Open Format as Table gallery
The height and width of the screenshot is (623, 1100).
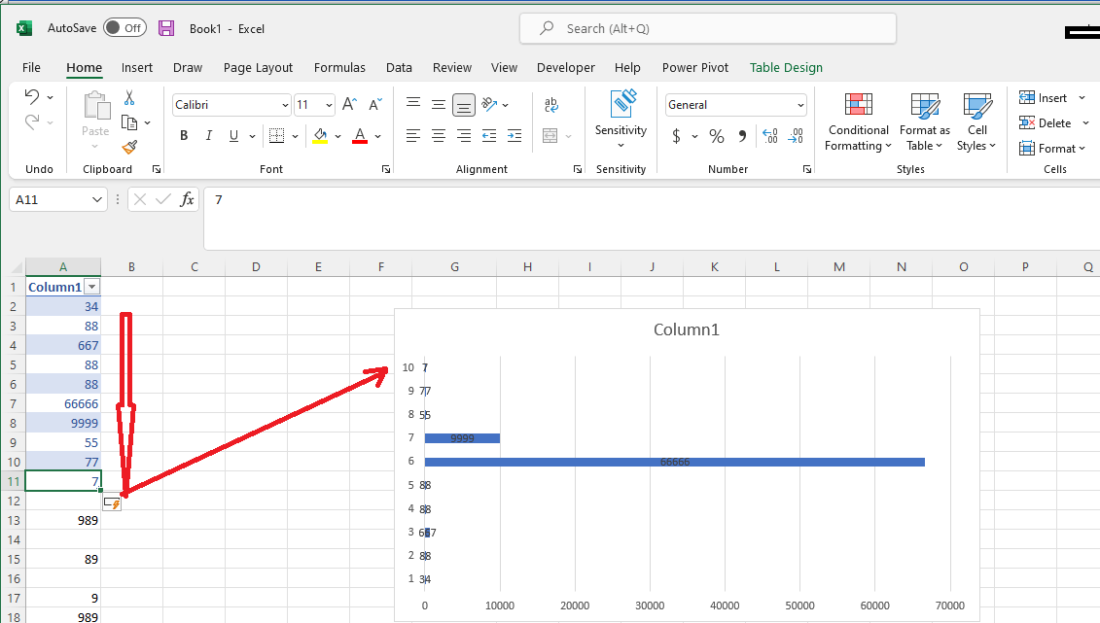925,121
